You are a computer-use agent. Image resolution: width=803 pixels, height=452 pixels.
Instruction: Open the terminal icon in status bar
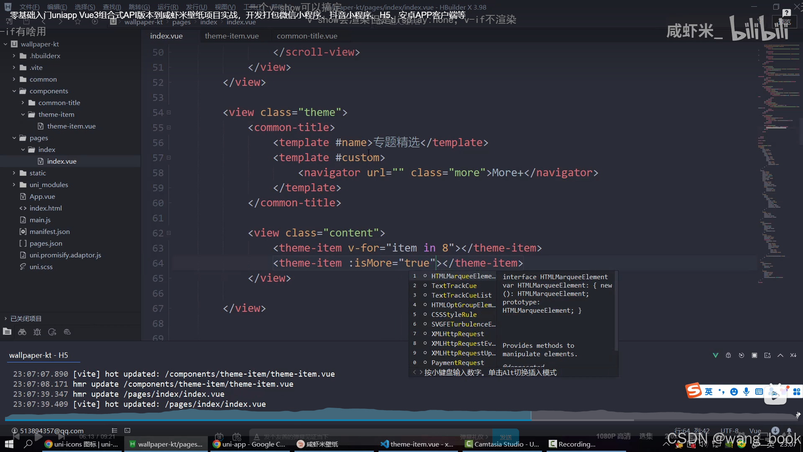(128, 430)
